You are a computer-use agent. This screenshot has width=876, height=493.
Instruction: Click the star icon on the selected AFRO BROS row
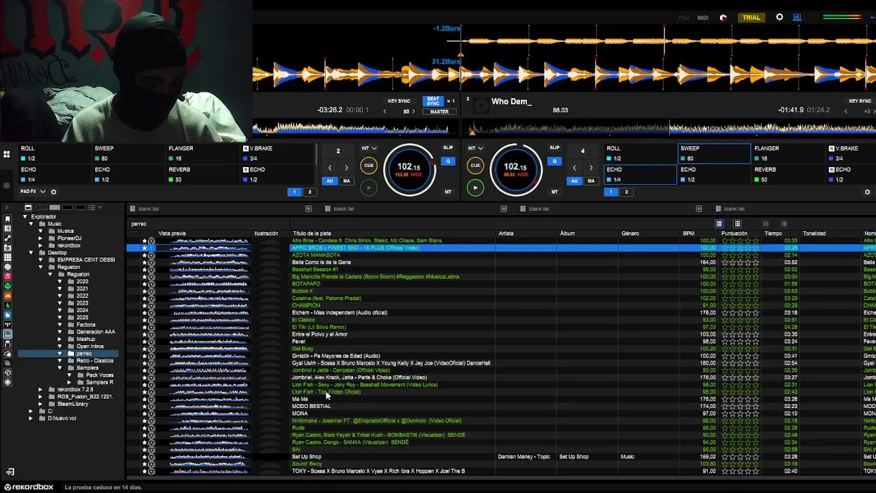144,248
